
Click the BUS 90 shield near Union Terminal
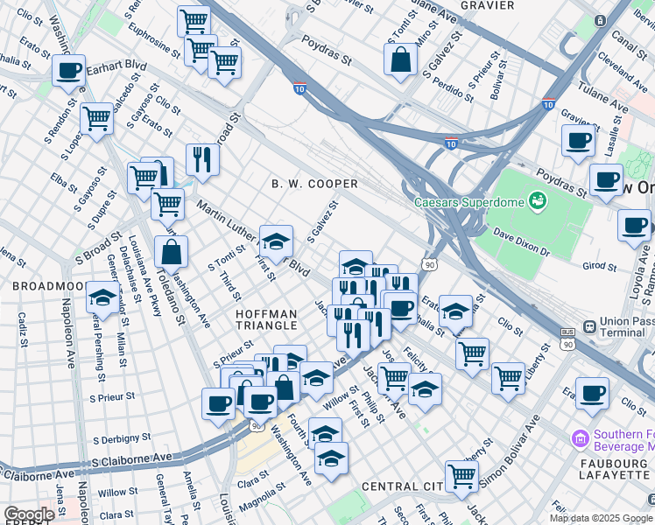pos(567,339)
